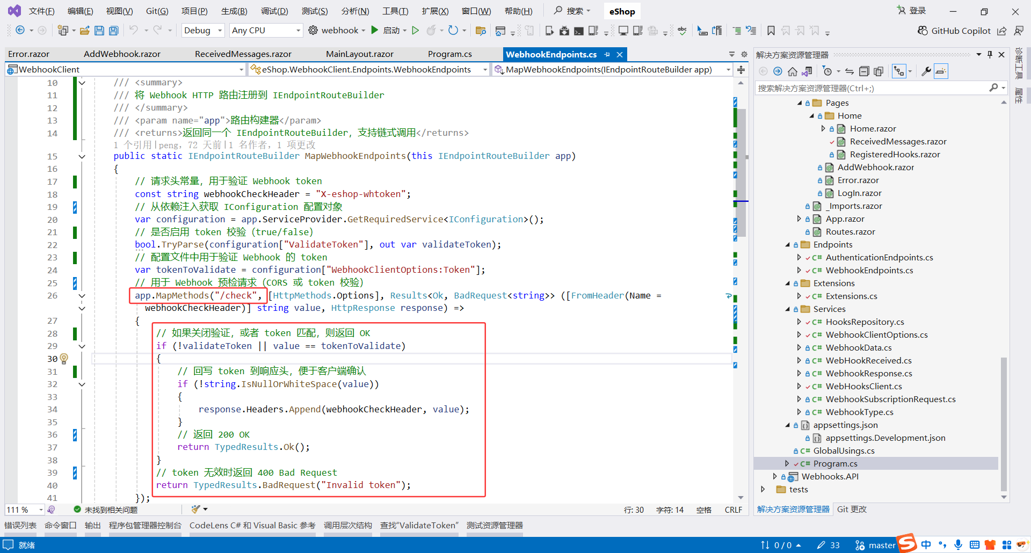Click the Home icon in Solution Explorer
1031x553 pixels.
click(792, 71)
